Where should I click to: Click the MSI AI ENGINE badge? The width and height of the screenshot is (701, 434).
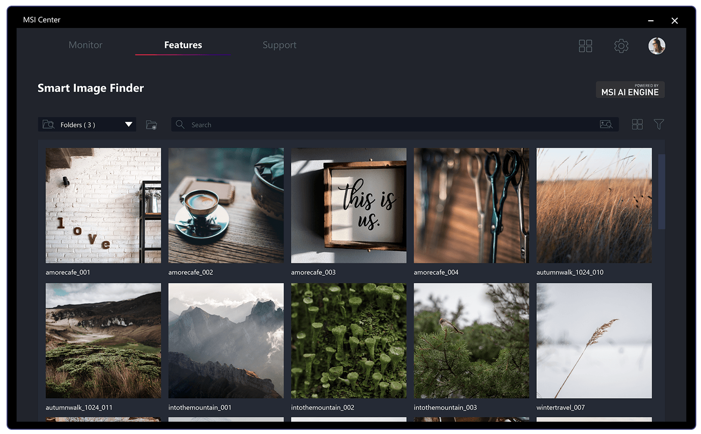pyautogui.click(x=630, y=90)
